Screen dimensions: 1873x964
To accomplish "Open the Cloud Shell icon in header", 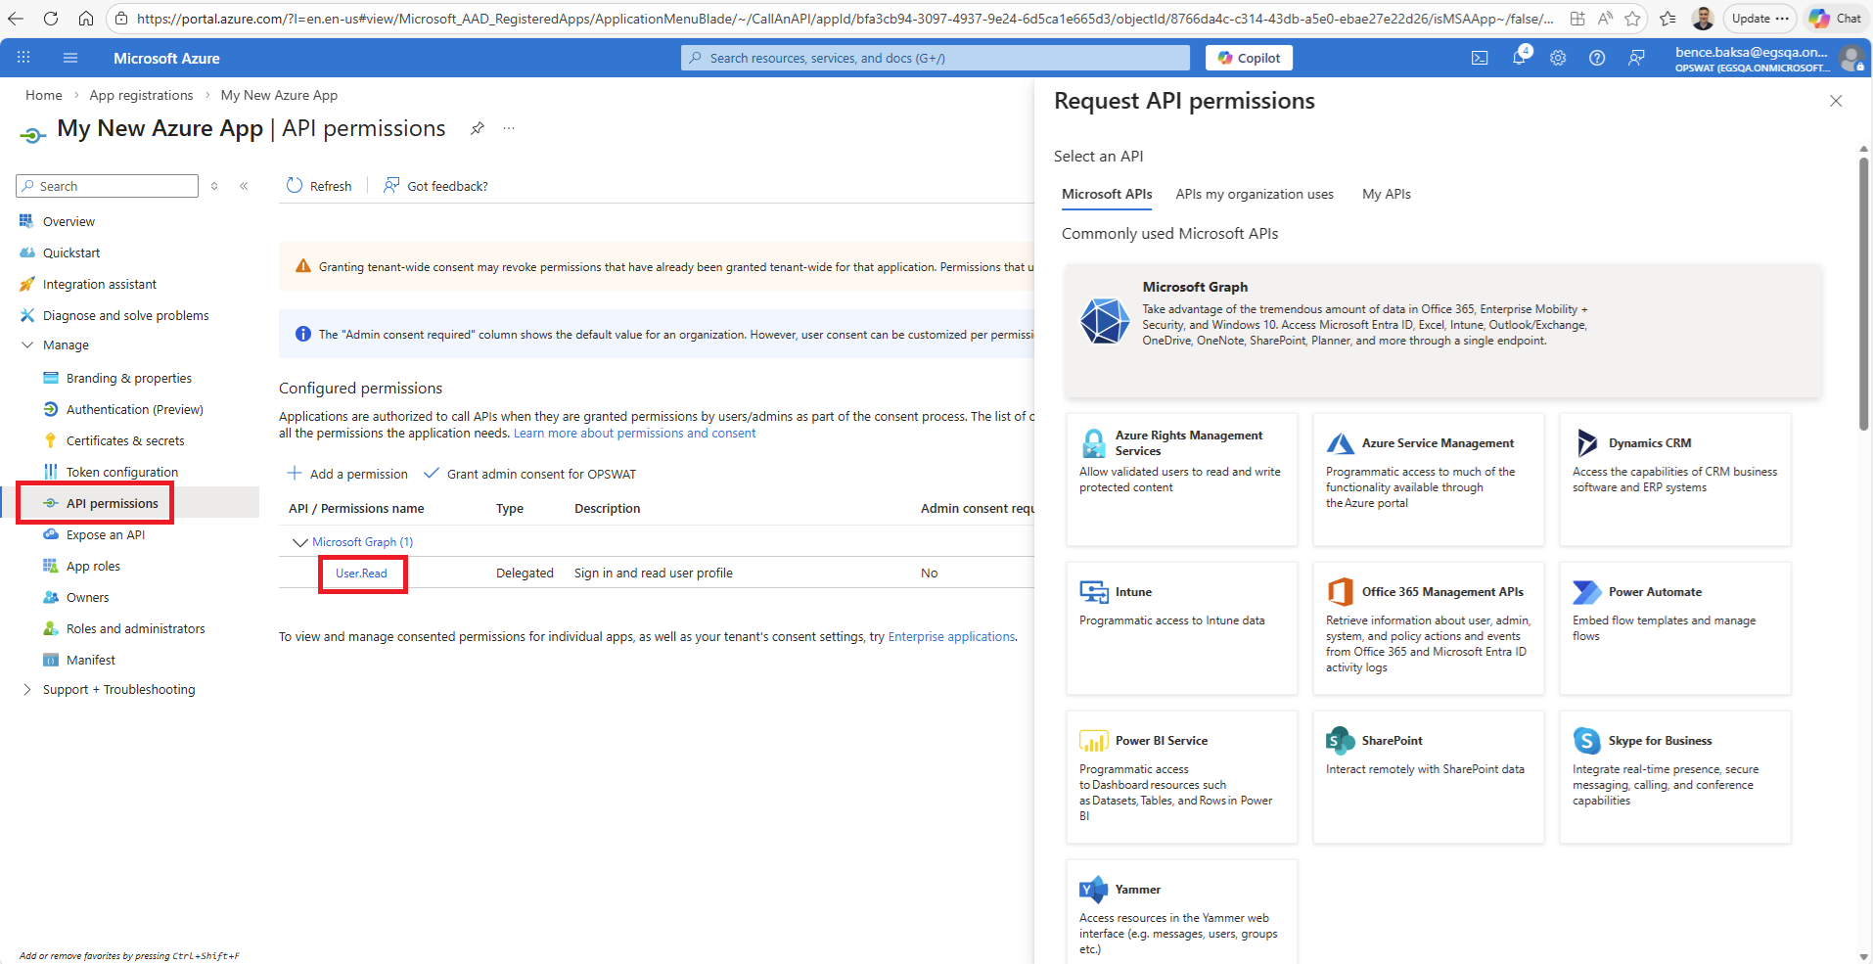I will click(1480, 58).
